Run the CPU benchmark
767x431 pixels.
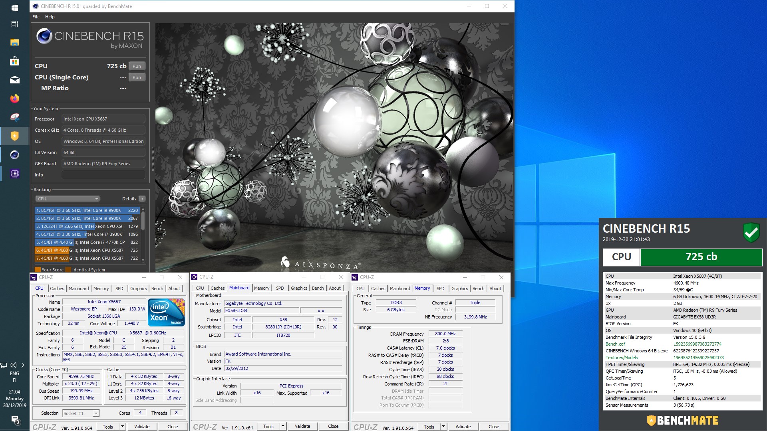pyautogui.click(x=137, y=66)
